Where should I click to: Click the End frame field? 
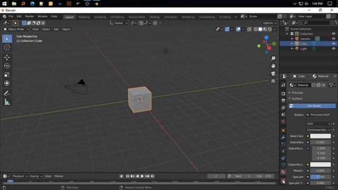pos(264,176)
